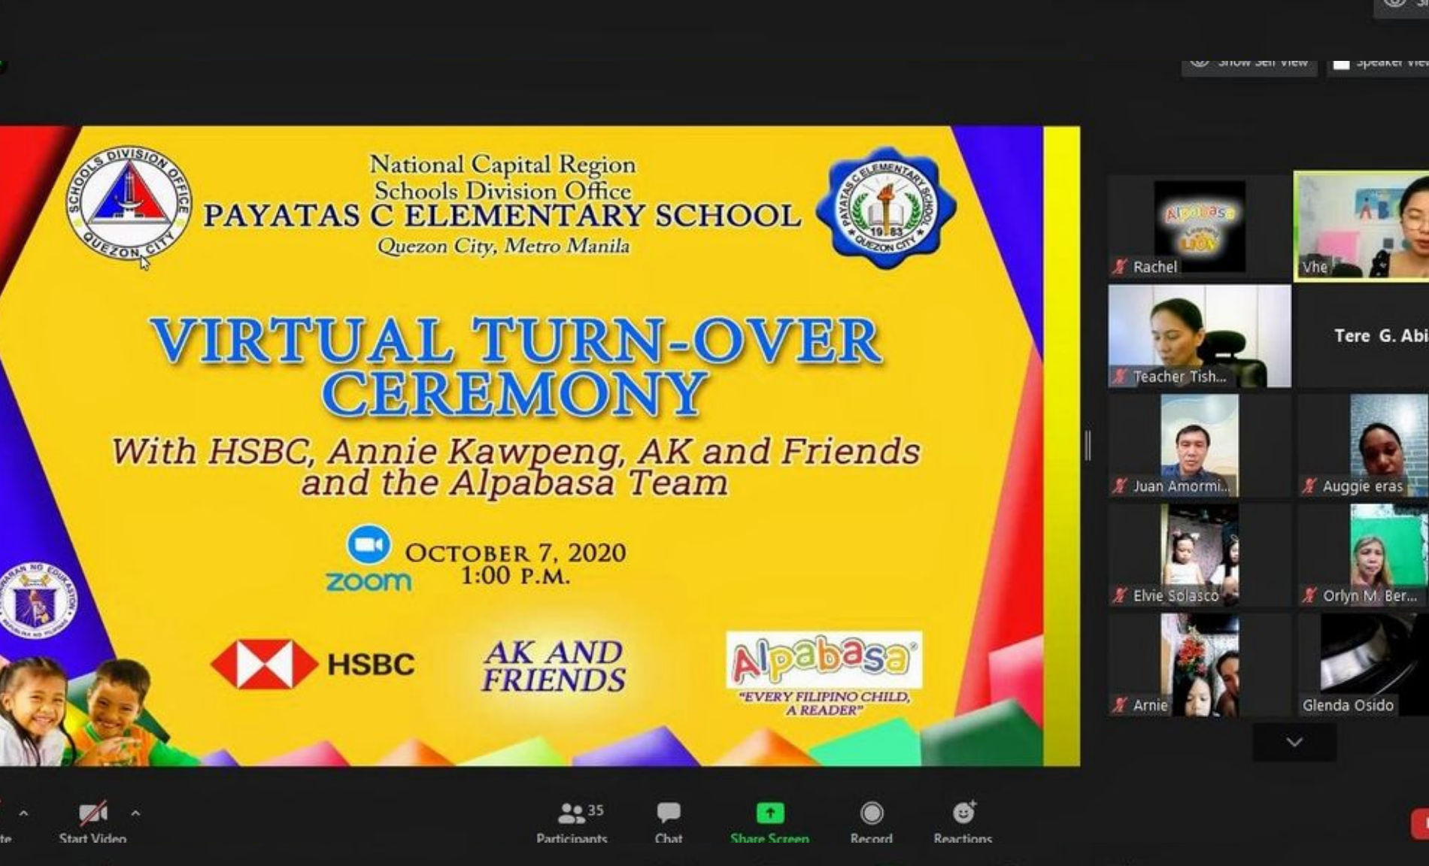The image size is (1429, 866).
Task: Open the Reactions menu
Action: pyautogui.click(x=963, y=822)
